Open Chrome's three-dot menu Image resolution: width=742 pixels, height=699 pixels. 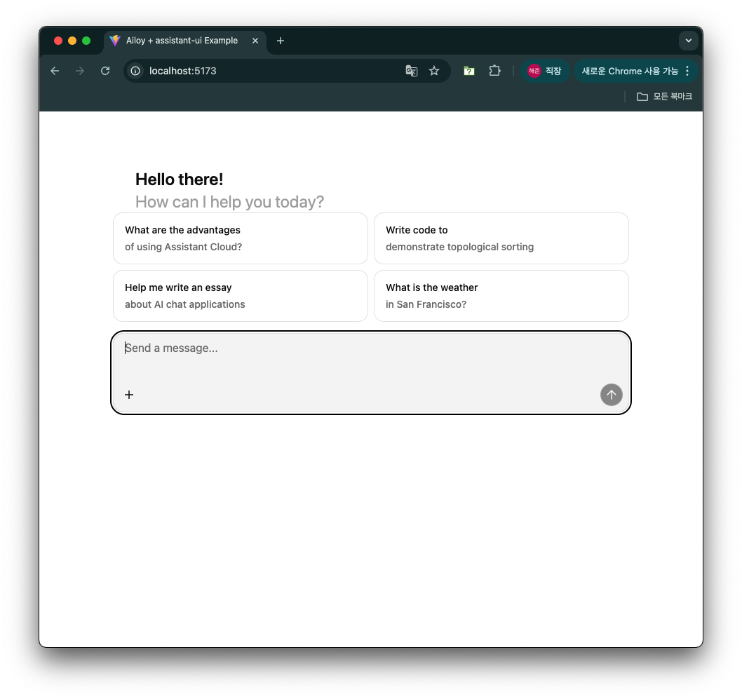(x=687, y=71)
